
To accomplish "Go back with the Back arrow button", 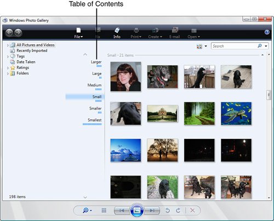I will [9, 33].
